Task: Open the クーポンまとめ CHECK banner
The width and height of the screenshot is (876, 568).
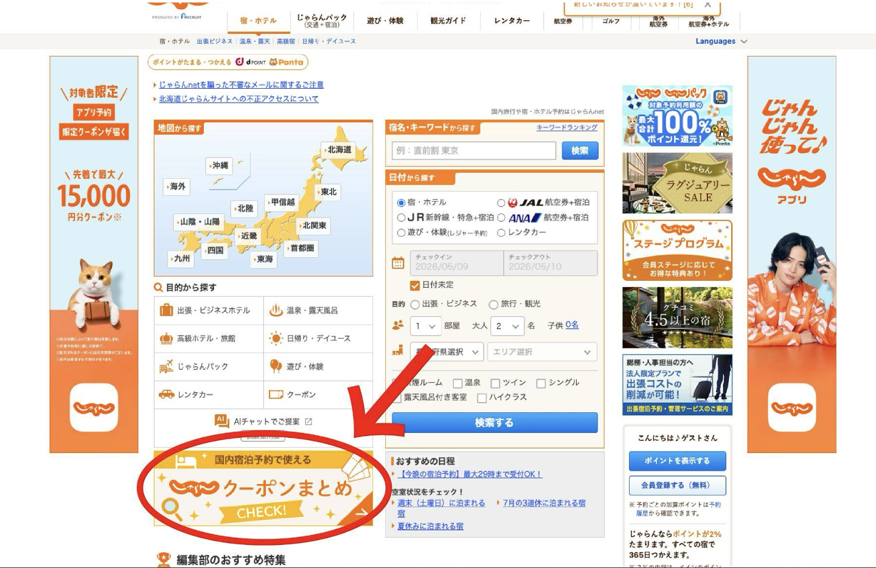Action: coord(263,488)
